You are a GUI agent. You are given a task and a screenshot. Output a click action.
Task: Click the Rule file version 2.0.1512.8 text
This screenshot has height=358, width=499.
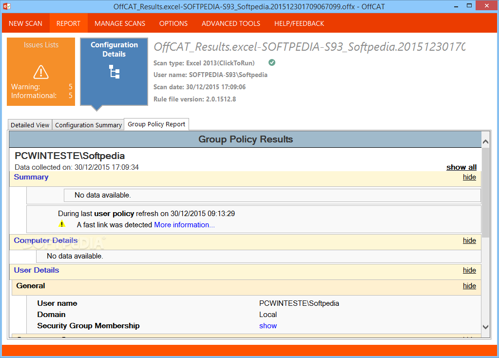coord(195,99)
